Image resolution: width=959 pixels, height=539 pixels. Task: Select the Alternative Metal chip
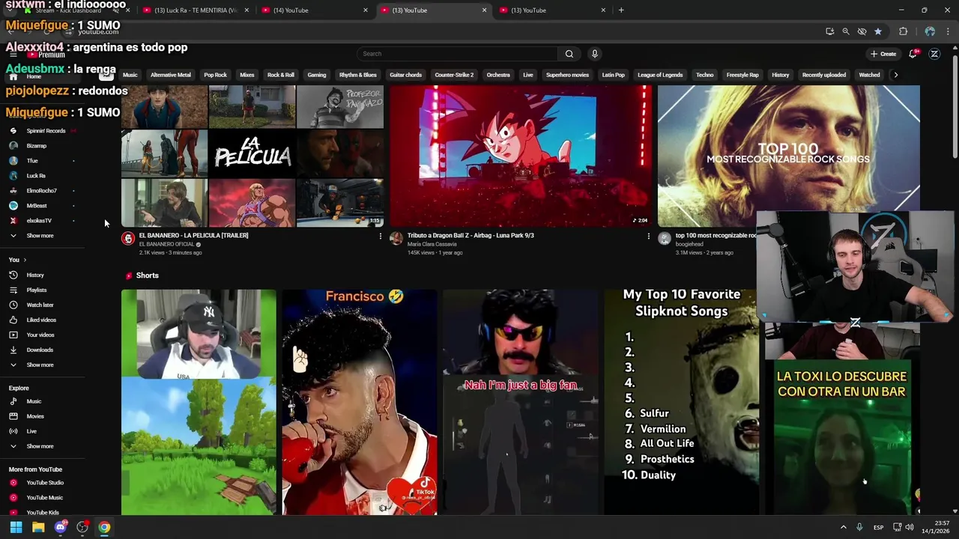point(171,75)
